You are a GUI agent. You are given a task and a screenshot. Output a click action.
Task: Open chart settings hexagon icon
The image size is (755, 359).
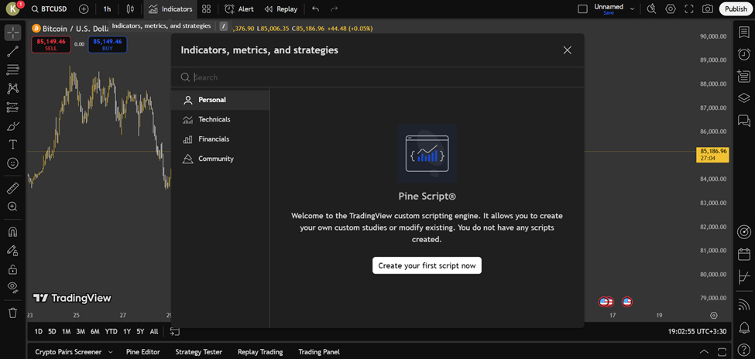coord(671,9)
